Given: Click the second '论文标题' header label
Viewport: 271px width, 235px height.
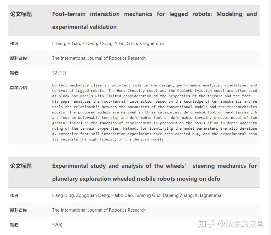Looking at the screenshot, I should tap(21, 166).
